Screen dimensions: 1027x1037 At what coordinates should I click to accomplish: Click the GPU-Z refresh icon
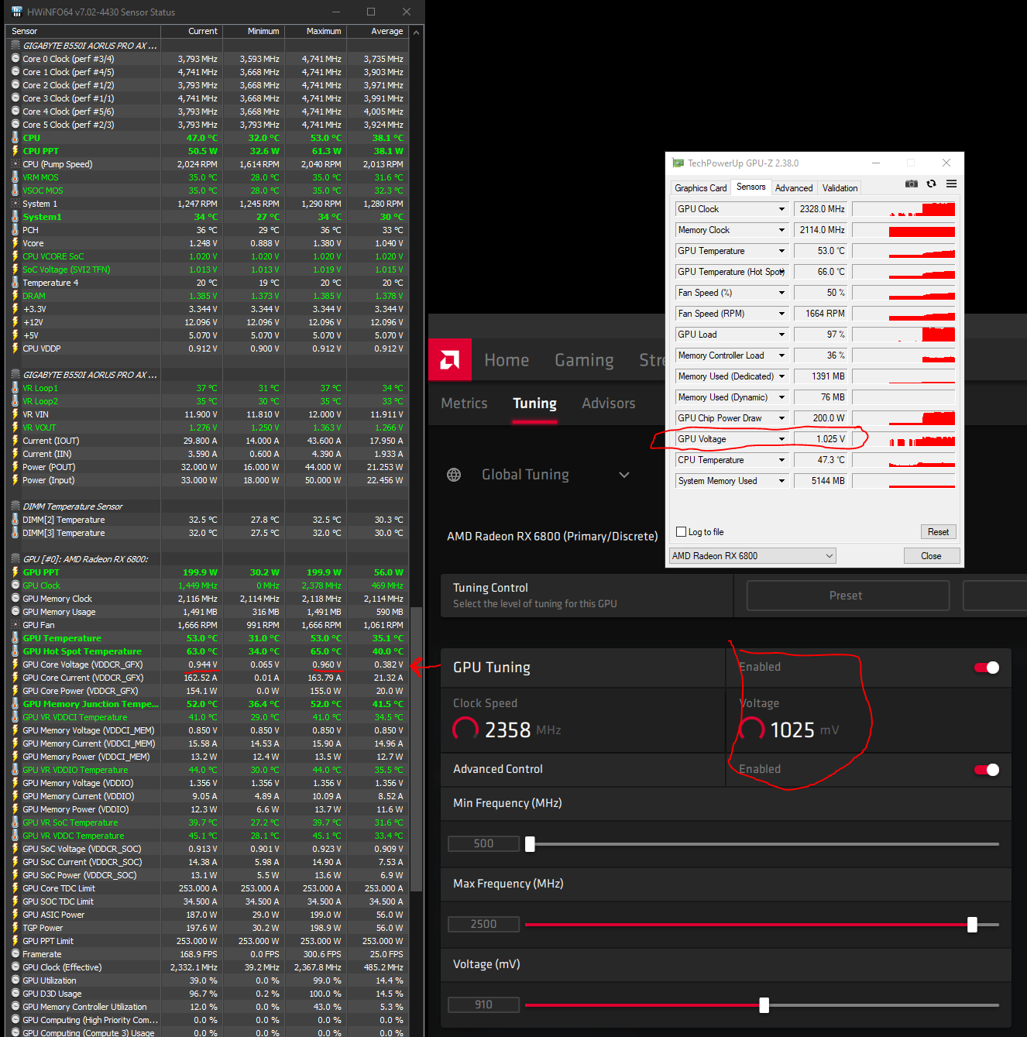click(931, 184)
